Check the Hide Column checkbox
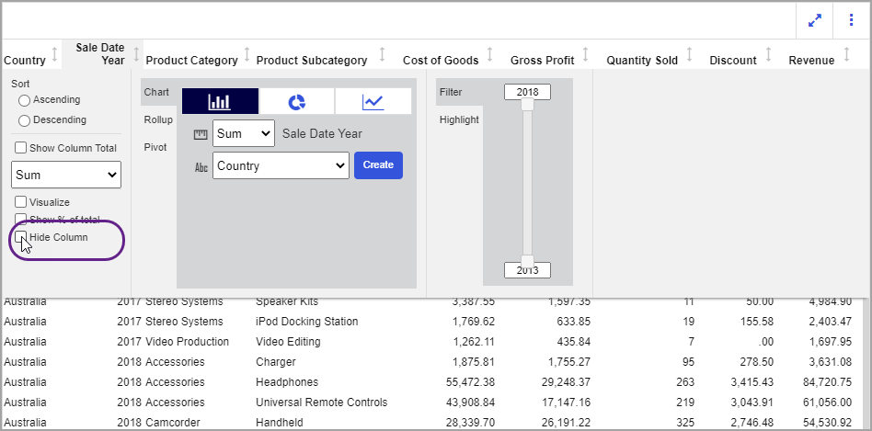This screenshot has width=872, height=431. [20, 237]
